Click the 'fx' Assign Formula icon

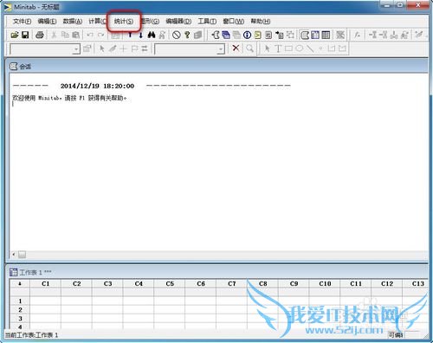(358, 35)
